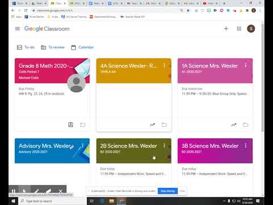
Task: Open the Windows Start menu
Action: tap(13, 201)
